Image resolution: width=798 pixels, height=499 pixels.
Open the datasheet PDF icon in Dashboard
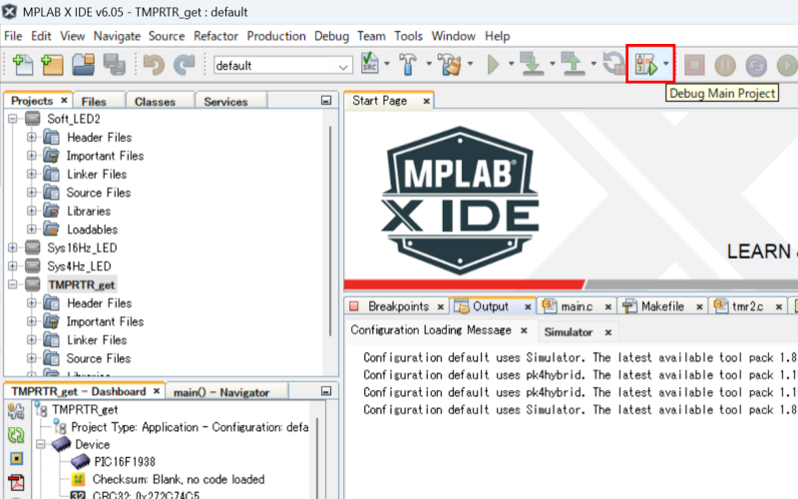[x=16, y=483]
